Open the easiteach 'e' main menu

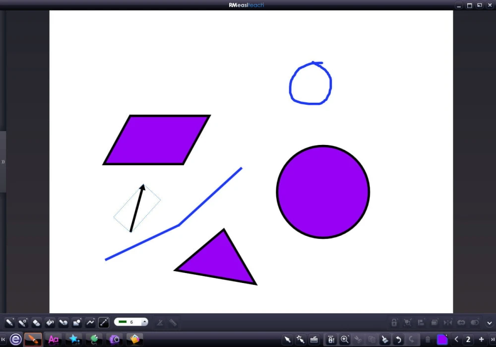pyautogui.click(x=15, y=340)
